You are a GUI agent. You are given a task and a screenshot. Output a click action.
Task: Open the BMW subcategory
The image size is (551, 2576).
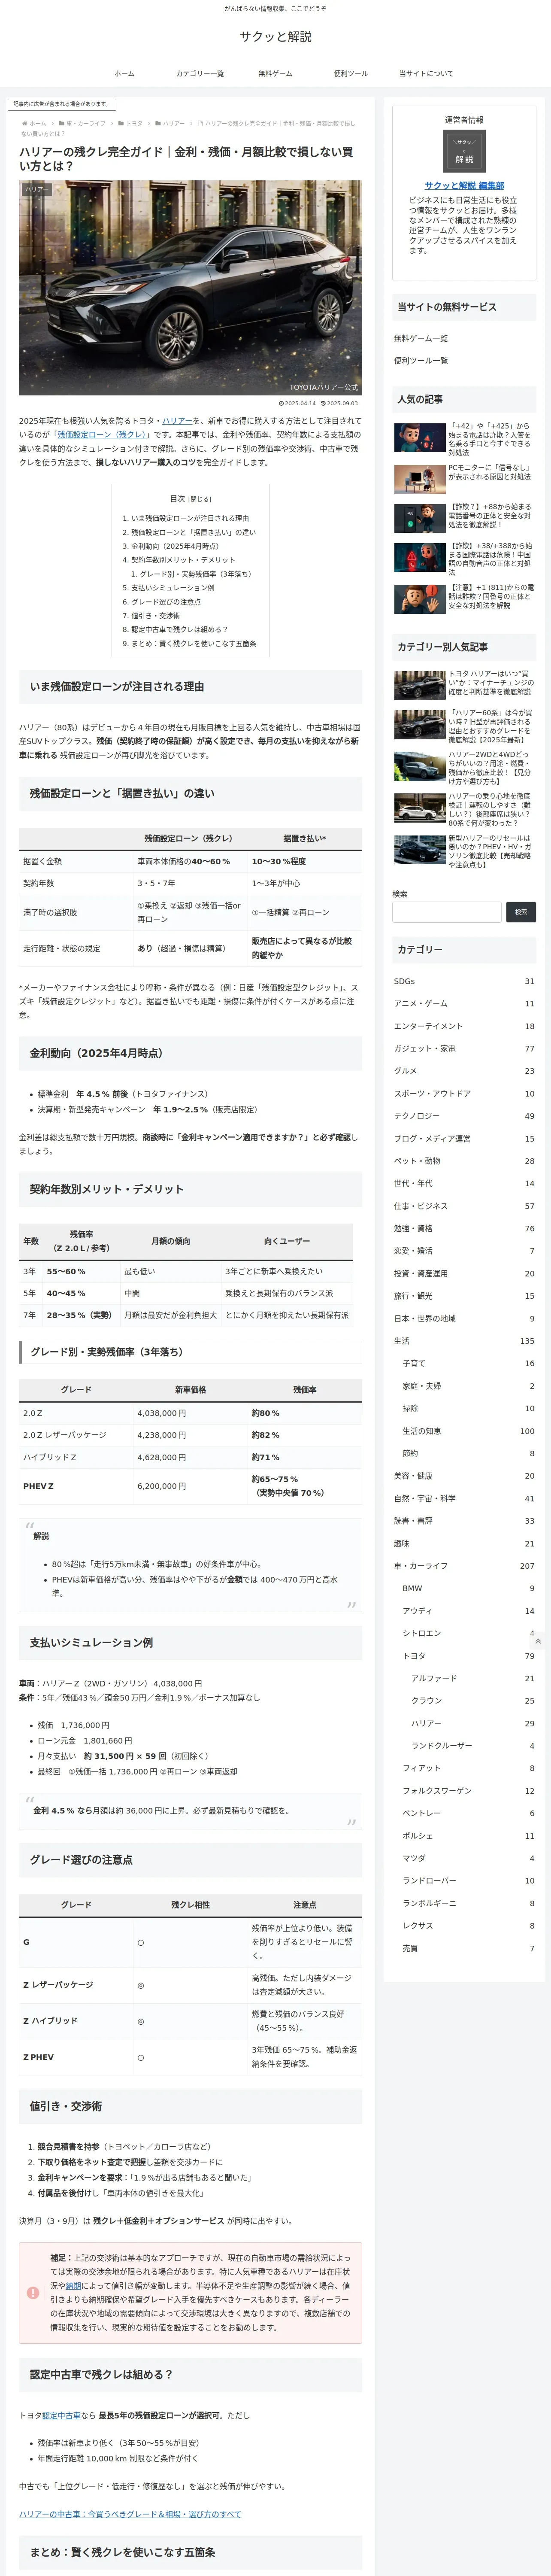468,1588
